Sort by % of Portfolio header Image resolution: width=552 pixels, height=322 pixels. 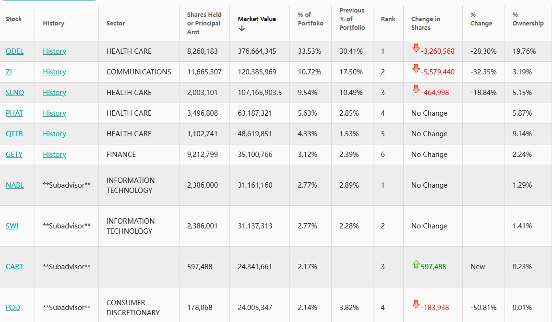310,19
